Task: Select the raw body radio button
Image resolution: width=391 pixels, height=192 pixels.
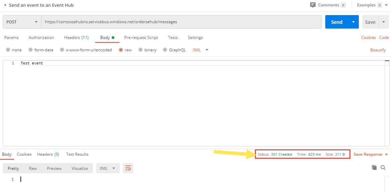Action: [x=121, y=50]
